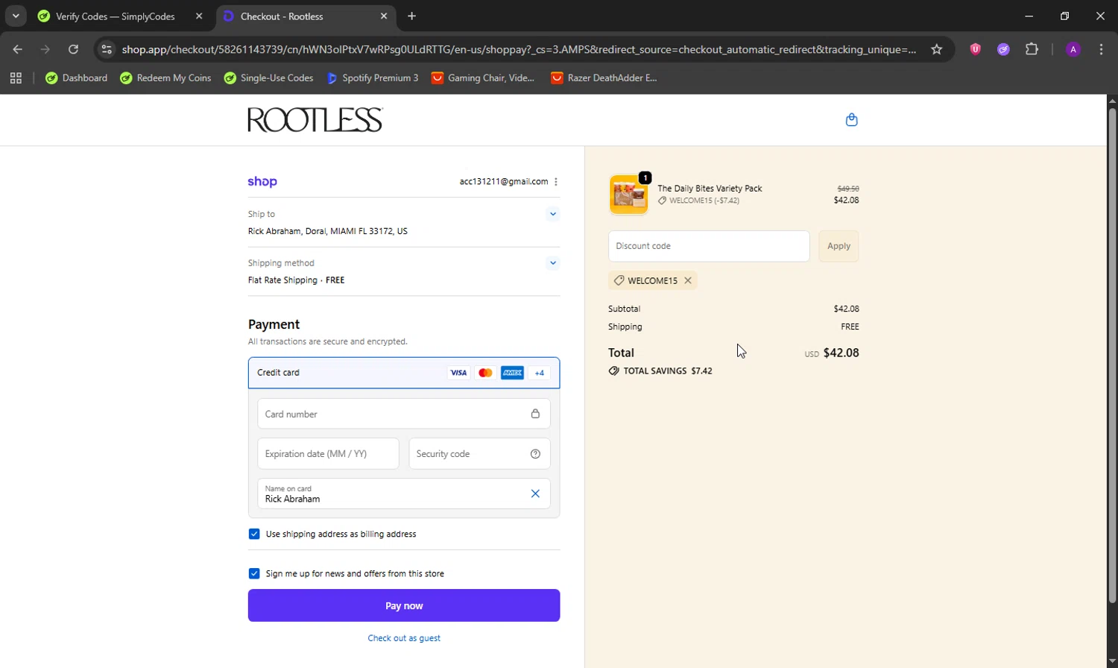1118x668 pixels.
Task: Clear the Name on card field
Action: click(x=535, y=494)
